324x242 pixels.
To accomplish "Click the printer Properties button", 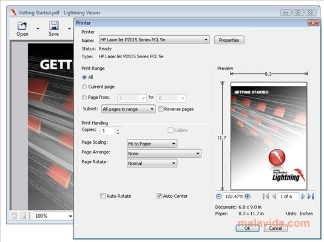I will pos(229,40).
